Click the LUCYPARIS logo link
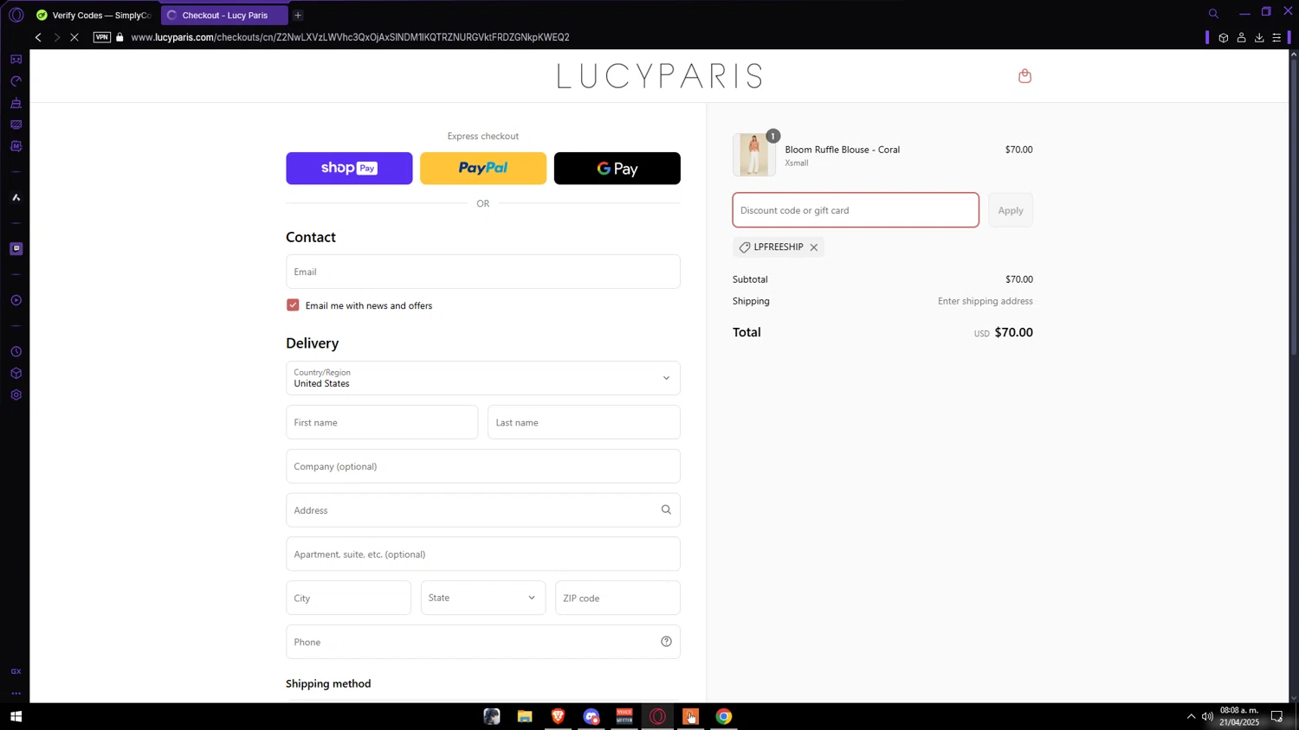Screen dimensions: 1299x730 point(660,76)
